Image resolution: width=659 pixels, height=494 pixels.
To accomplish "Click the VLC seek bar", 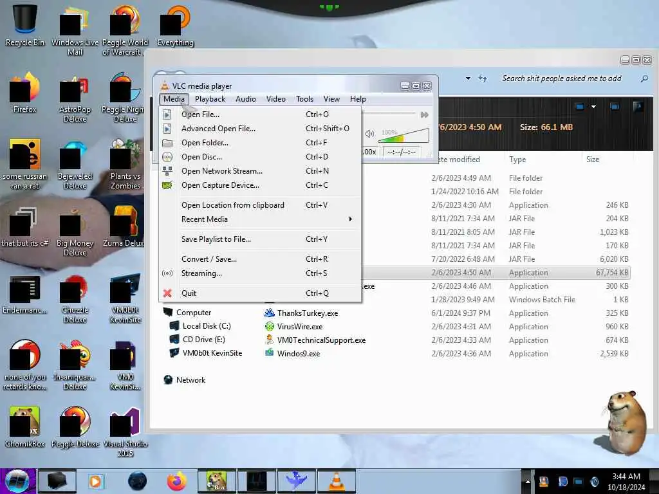I will coord(388,113).
